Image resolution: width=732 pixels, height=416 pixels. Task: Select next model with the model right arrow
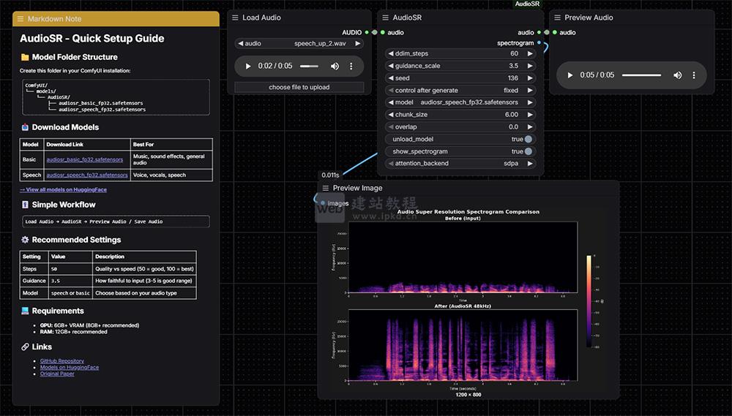coord(530,102)
